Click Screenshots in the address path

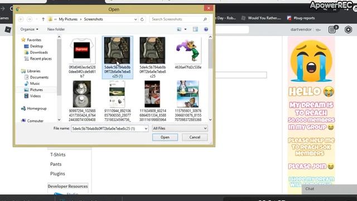(x=93, y=20)
